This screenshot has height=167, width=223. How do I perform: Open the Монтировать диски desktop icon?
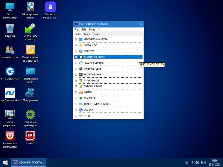pyautogui.click(x=30, y=7)
